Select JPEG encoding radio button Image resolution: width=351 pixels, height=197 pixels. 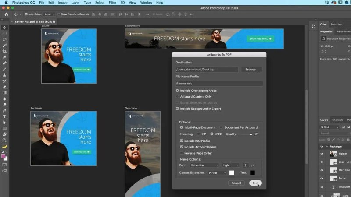point(212,134)
